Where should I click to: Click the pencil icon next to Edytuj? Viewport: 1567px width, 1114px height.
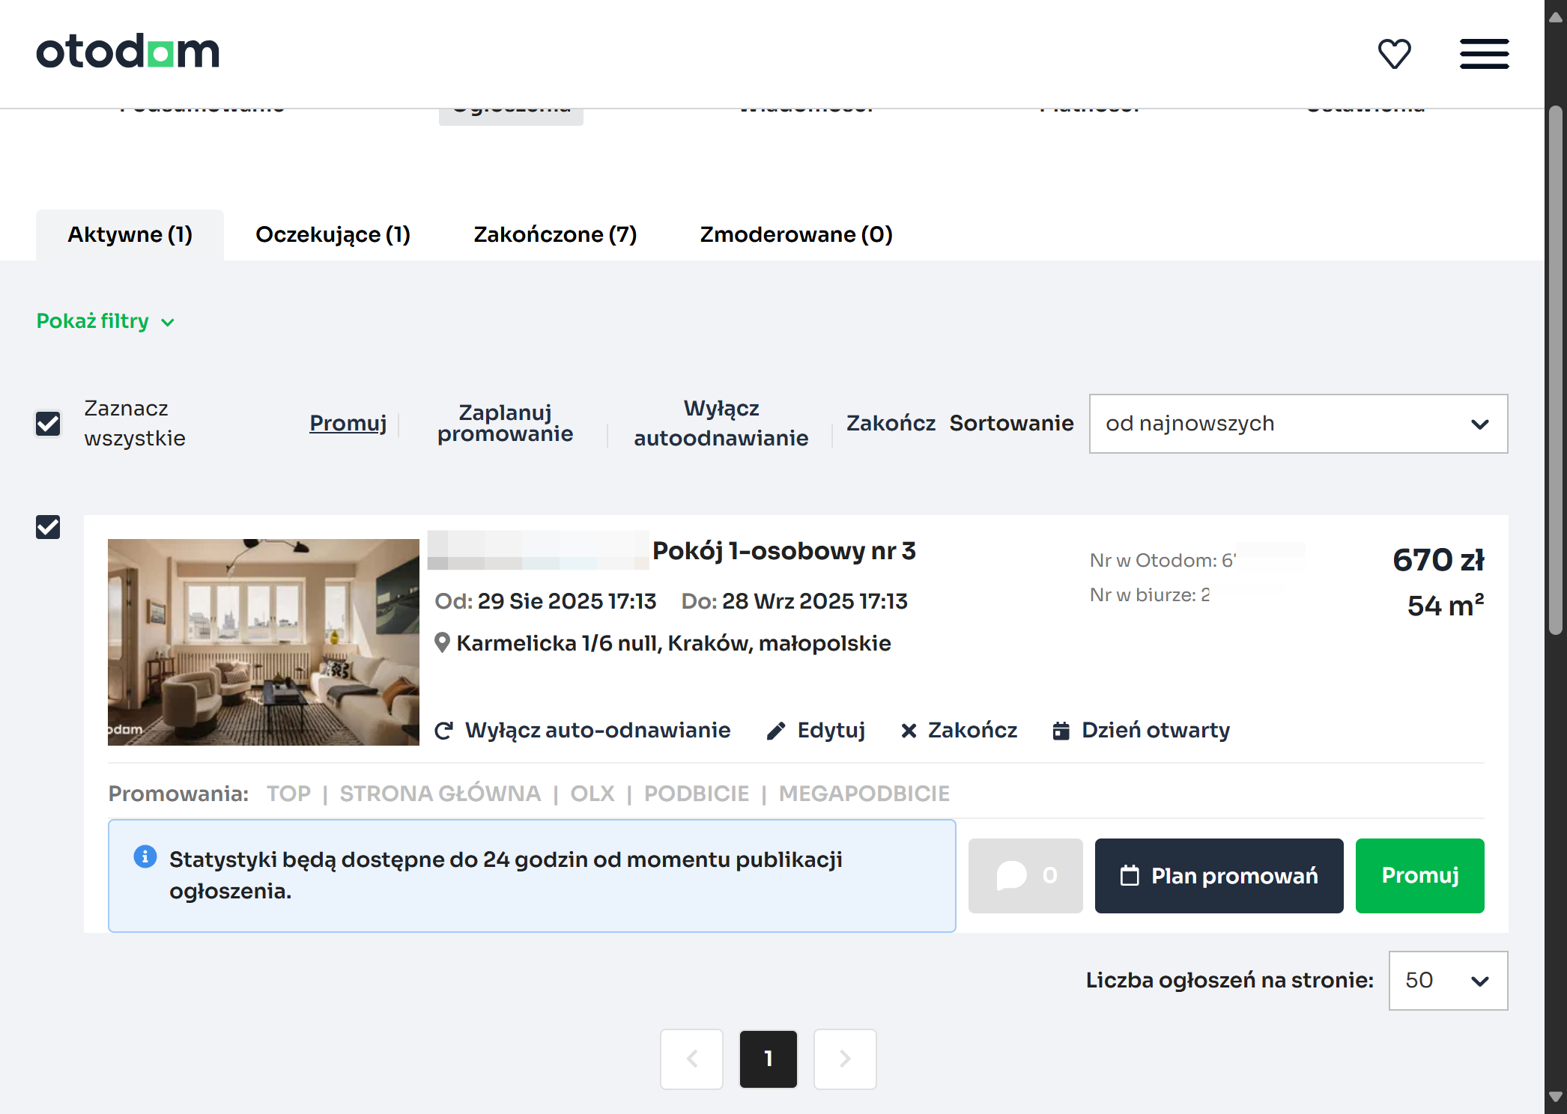pos(776,731)
